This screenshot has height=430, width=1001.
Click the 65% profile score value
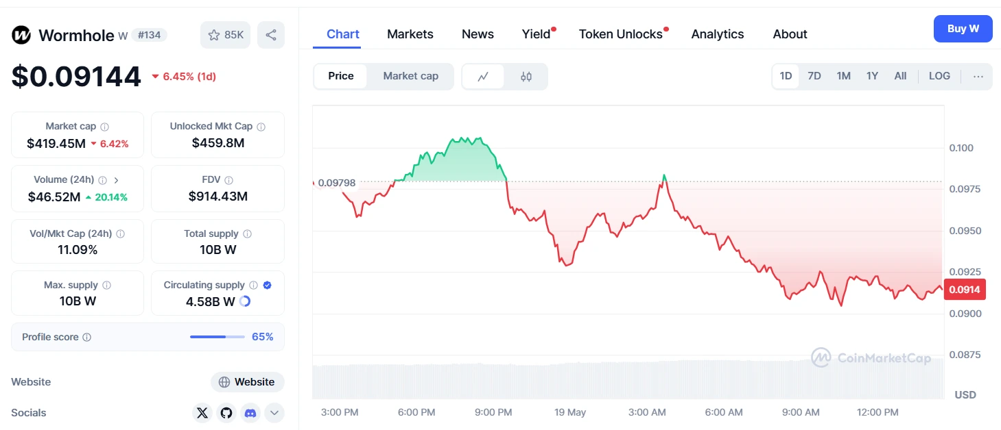pos(263,337)
